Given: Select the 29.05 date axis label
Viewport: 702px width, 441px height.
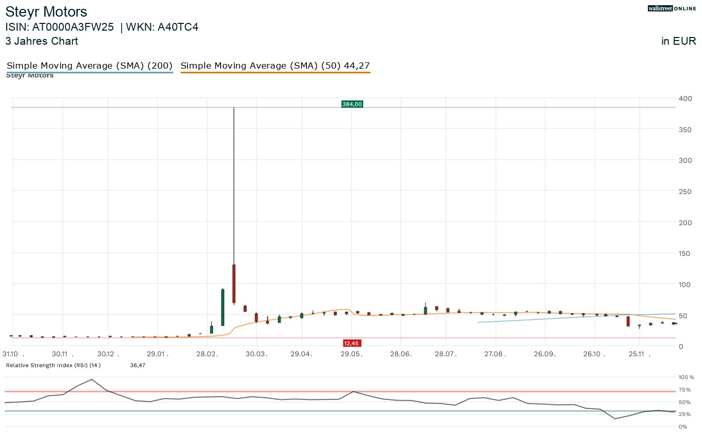Looking at the screenshot, I should (351, 354).
